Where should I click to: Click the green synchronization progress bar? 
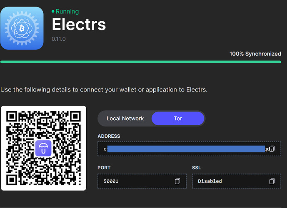tap(141, 62)
